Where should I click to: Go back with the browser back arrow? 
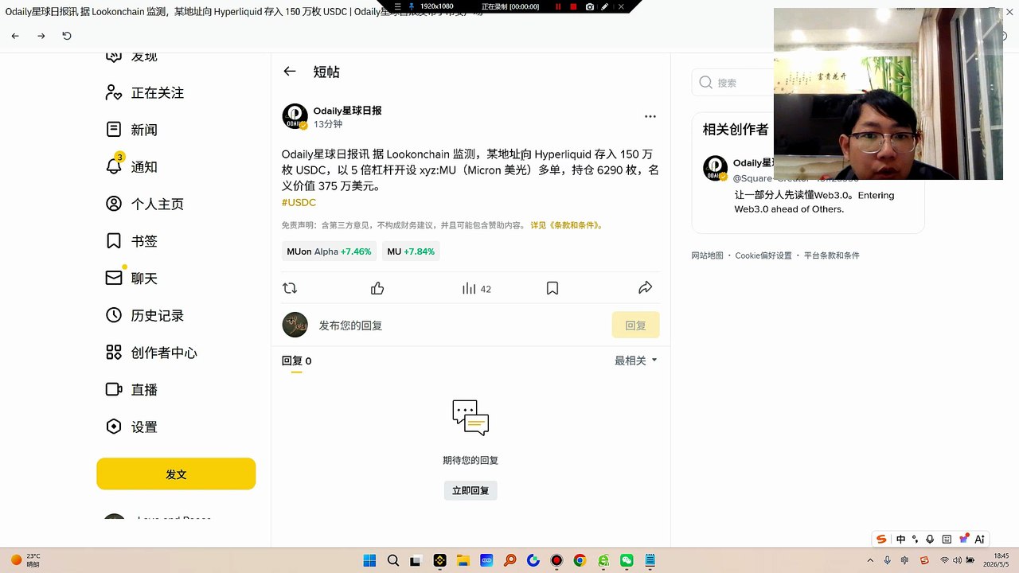coord(15,36)
